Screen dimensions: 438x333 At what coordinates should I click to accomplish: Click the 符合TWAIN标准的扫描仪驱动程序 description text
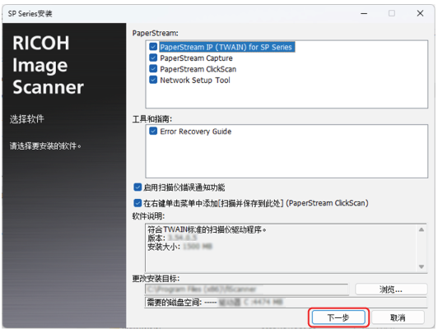[207, 229]
